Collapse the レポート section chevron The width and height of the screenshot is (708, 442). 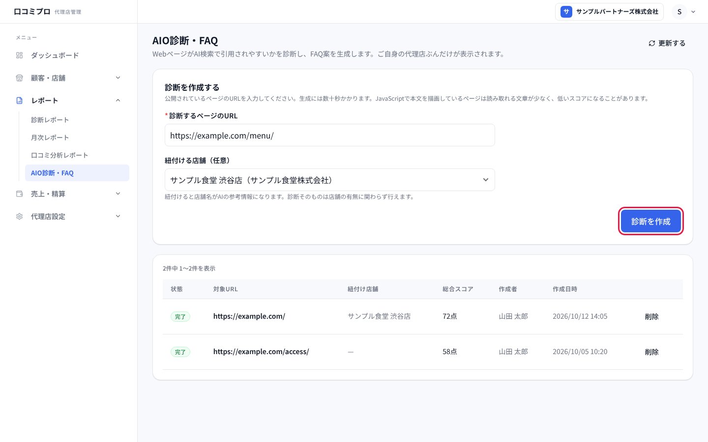pyautogui.click(x=118, y=100)
